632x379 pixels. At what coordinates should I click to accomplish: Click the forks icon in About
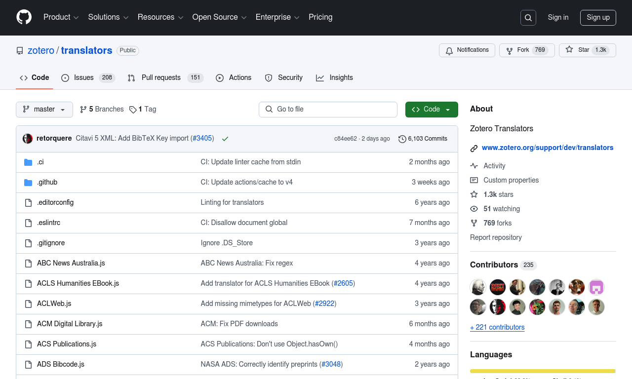[474, 223]
